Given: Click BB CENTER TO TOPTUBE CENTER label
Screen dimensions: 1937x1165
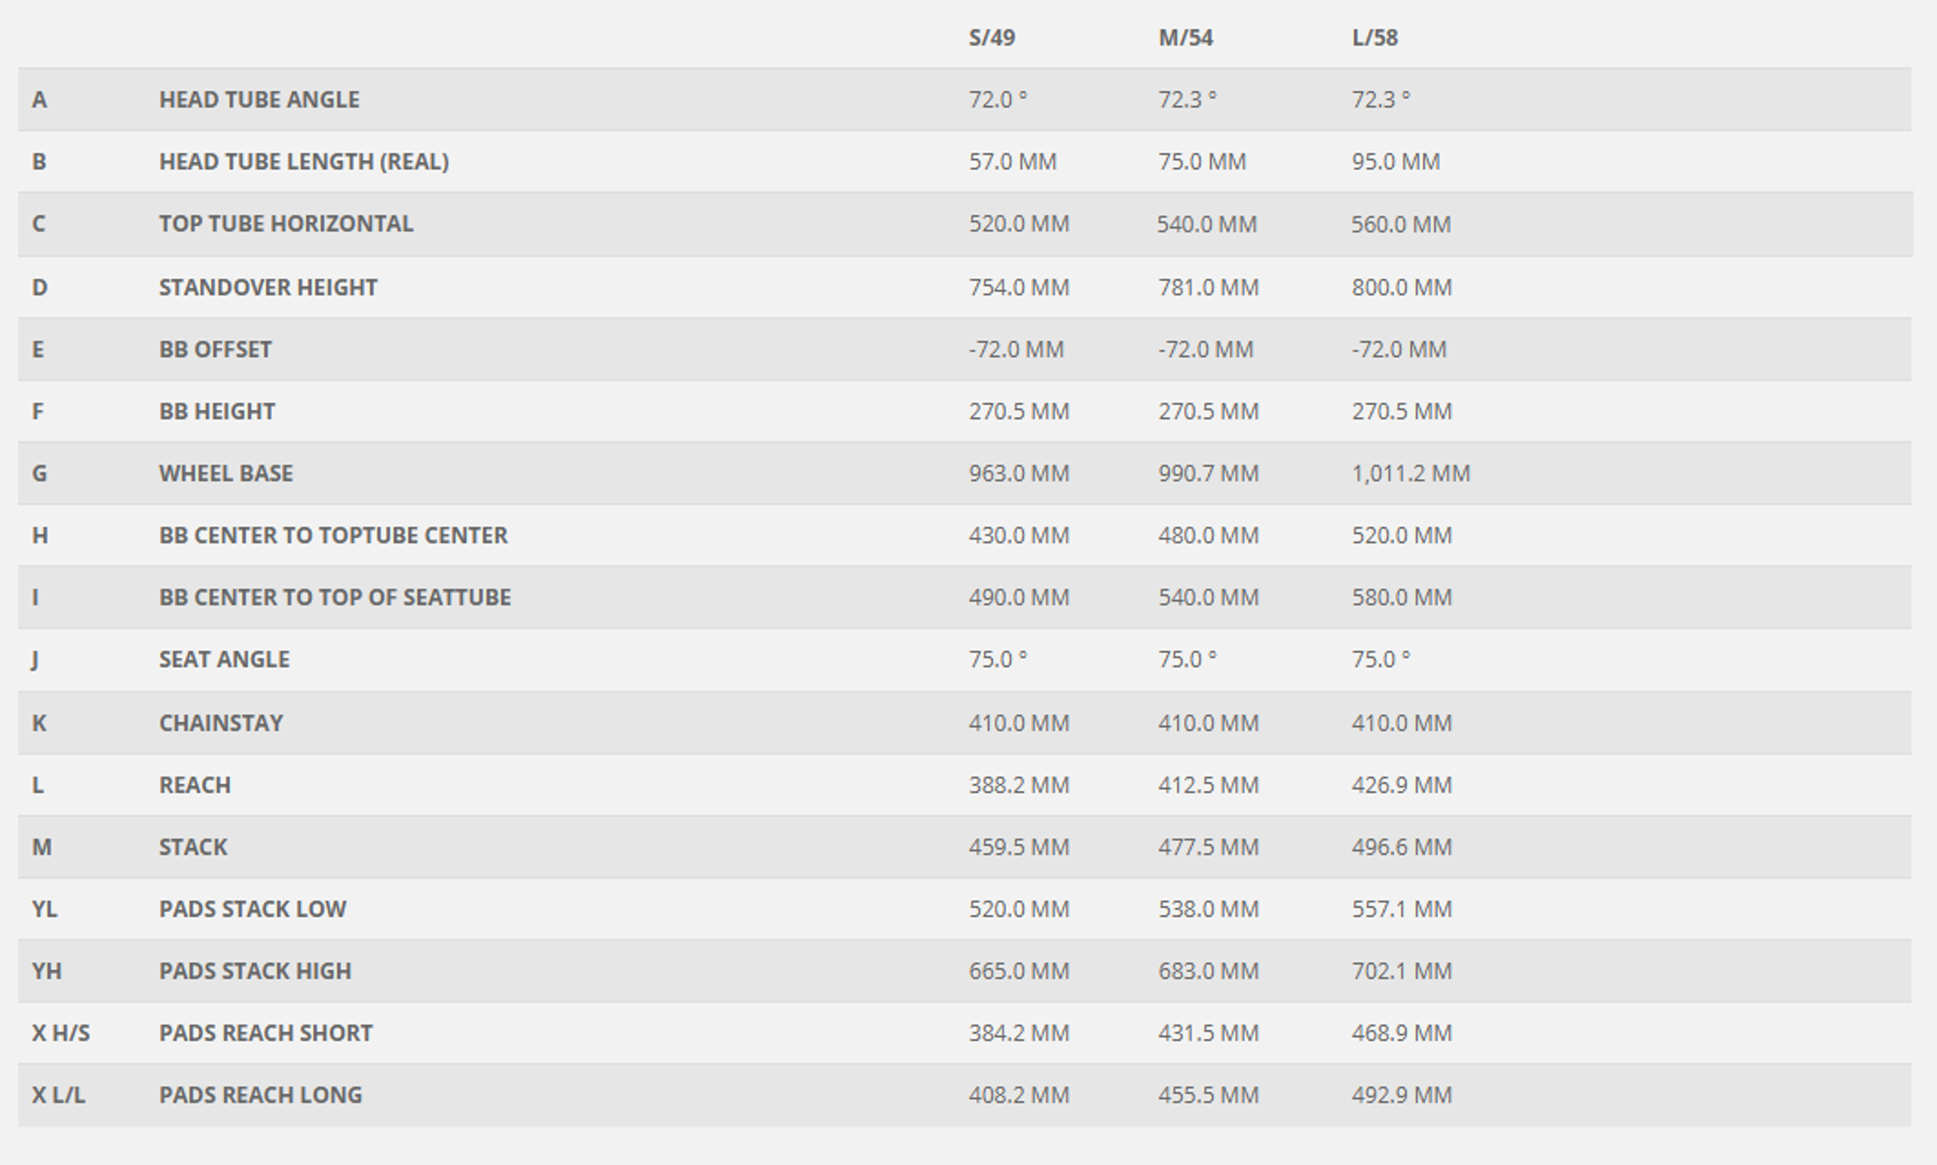Looking at the screenshot, I should point(333,536).
